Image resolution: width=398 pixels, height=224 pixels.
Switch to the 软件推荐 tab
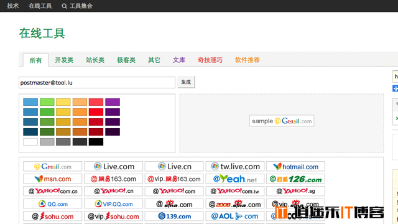click(248, 60)
